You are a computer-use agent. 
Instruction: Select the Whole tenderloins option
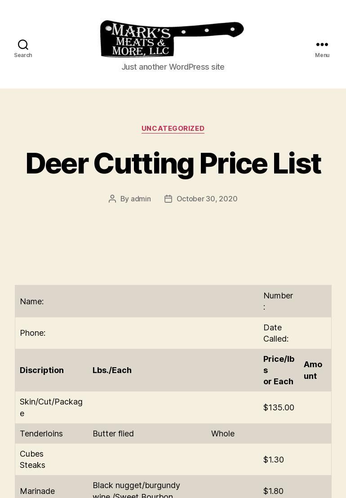[x=223, y=434]
